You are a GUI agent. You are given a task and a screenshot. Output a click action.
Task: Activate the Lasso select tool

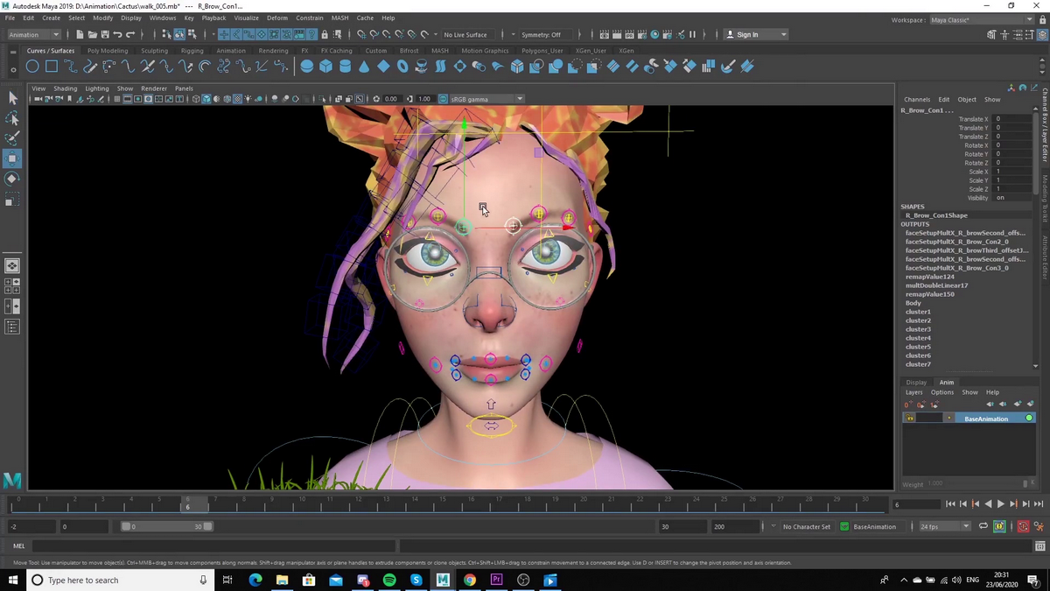click(12, 118)
